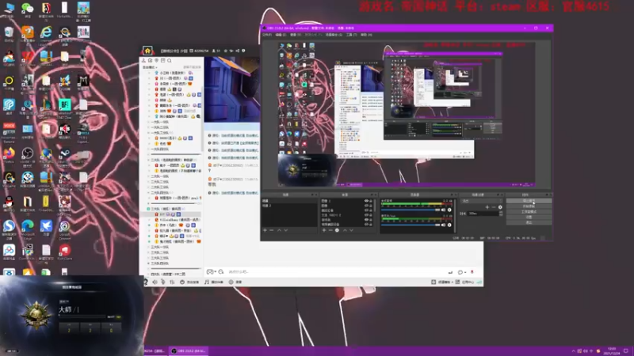Show hidden tray icons chevron on taskbar
634x356 pixels.
573,351
